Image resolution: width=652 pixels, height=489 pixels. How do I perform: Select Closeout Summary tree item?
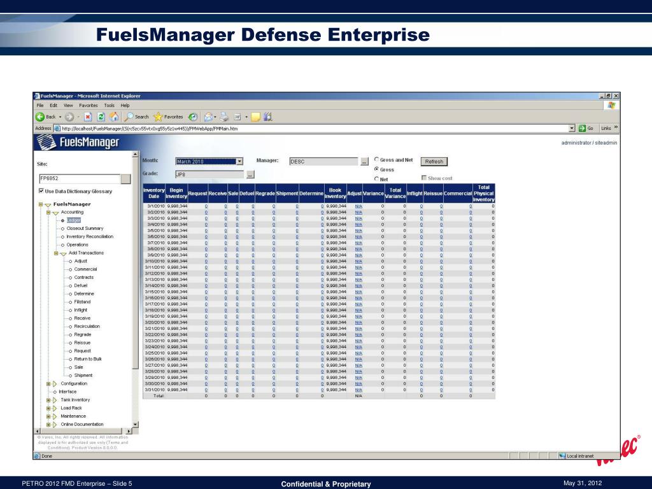(85, 229)
